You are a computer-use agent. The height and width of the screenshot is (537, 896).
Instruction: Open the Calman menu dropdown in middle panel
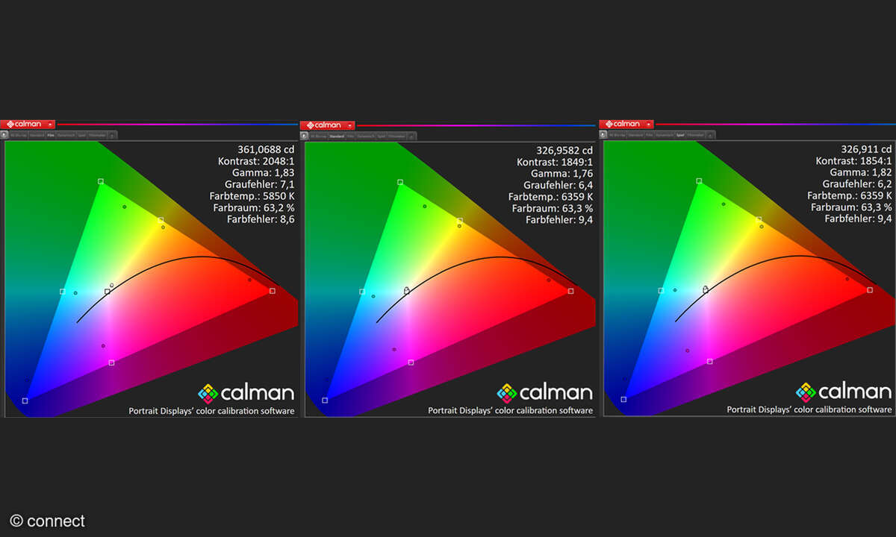point(349,125)
